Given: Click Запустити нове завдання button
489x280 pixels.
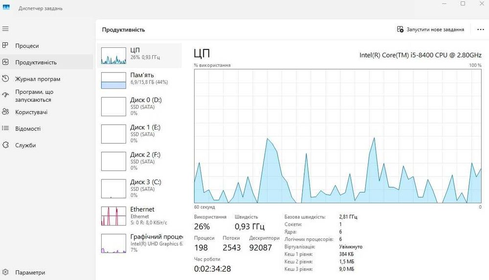Looking at the screenshot, I should coord(430,30).
